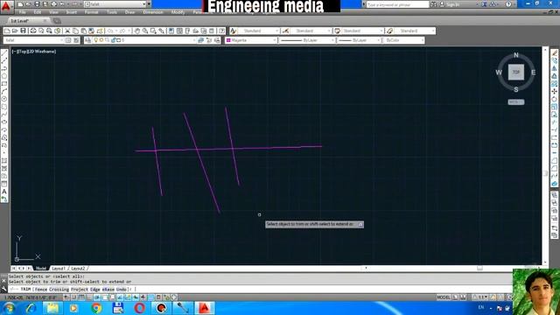
Task: Open the Dimension menu
Action: click(153, 12)
